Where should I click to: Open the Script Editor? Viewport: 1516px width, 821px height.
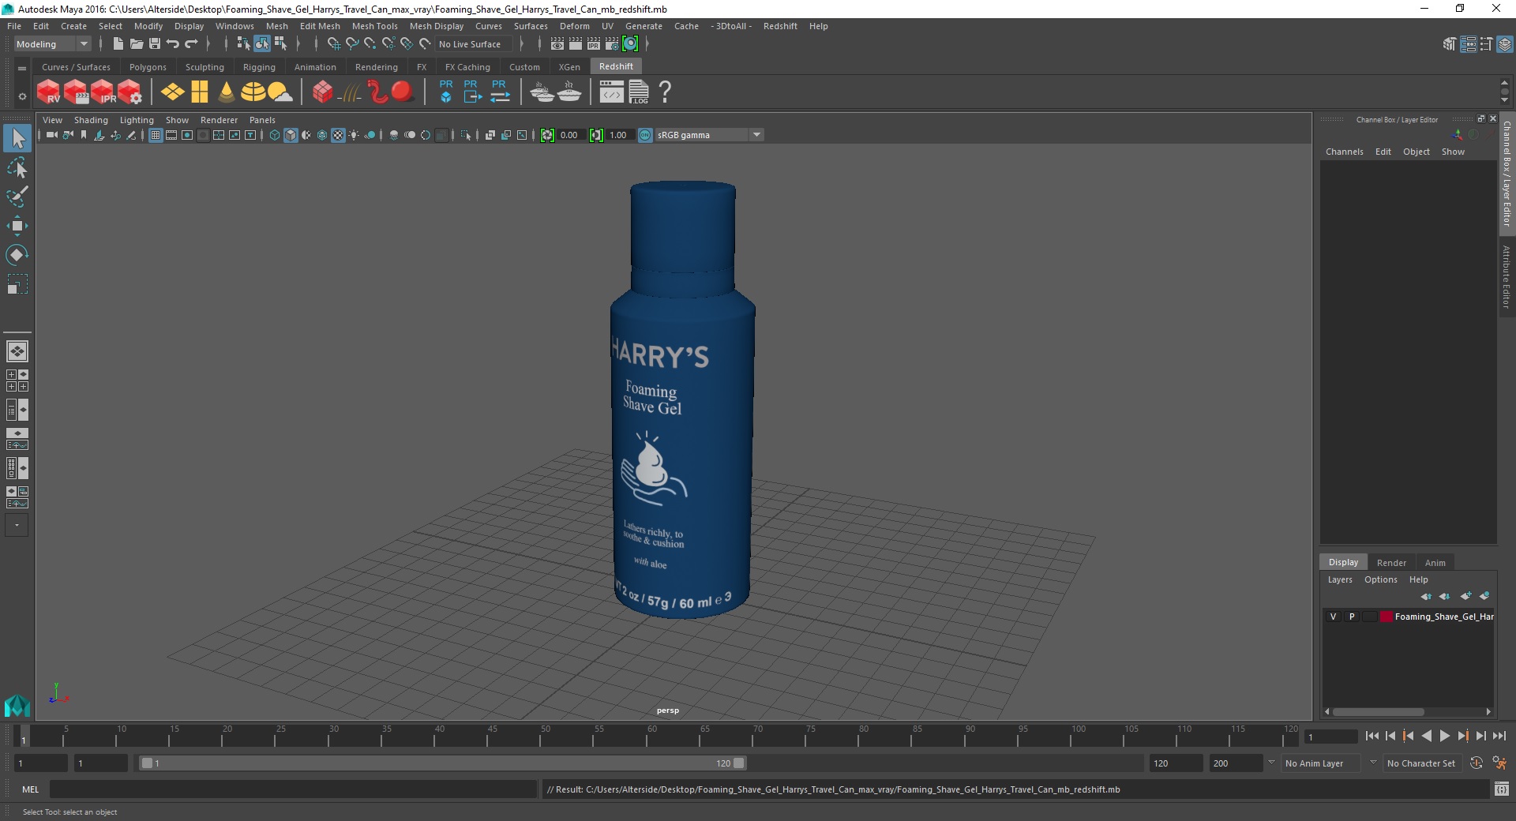coord(1501,789)
